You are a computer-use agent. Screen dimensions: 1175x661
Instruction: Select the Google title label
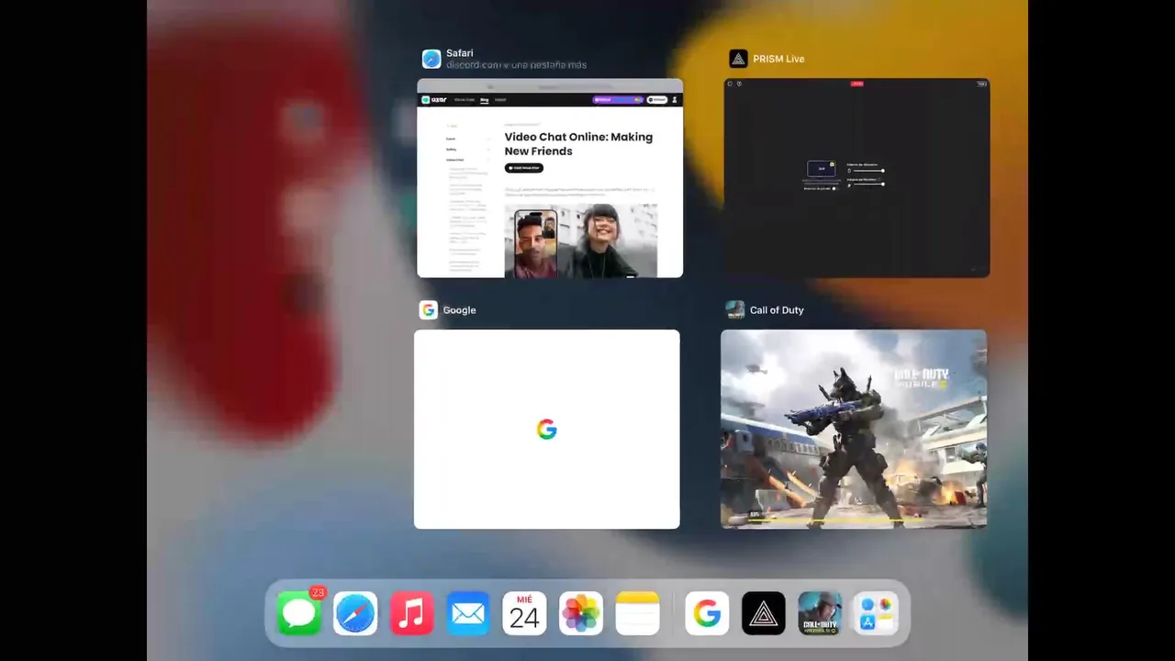[x=459, y=310]
